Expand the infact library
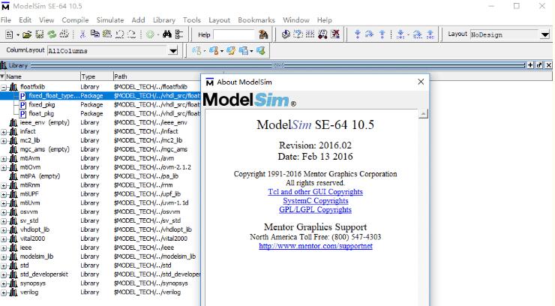Image resolution: width=555 pixels, height=306 pixels. pos(4,131)
